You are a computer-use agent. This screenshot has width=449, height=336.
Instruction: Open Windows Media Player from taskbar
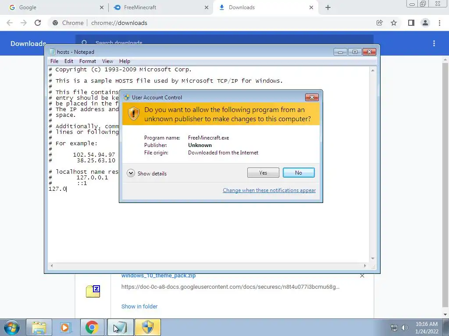[x=66, y=327]
